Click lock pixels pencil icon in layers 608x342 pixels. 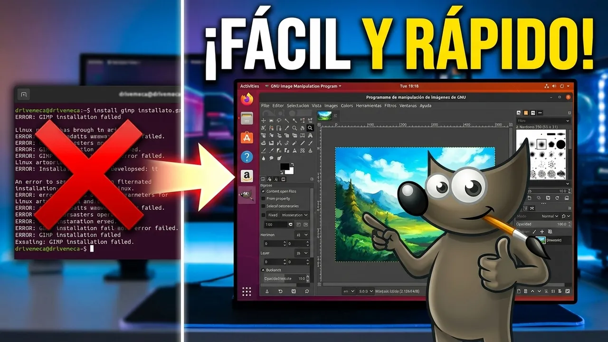[x=534, y=231]
